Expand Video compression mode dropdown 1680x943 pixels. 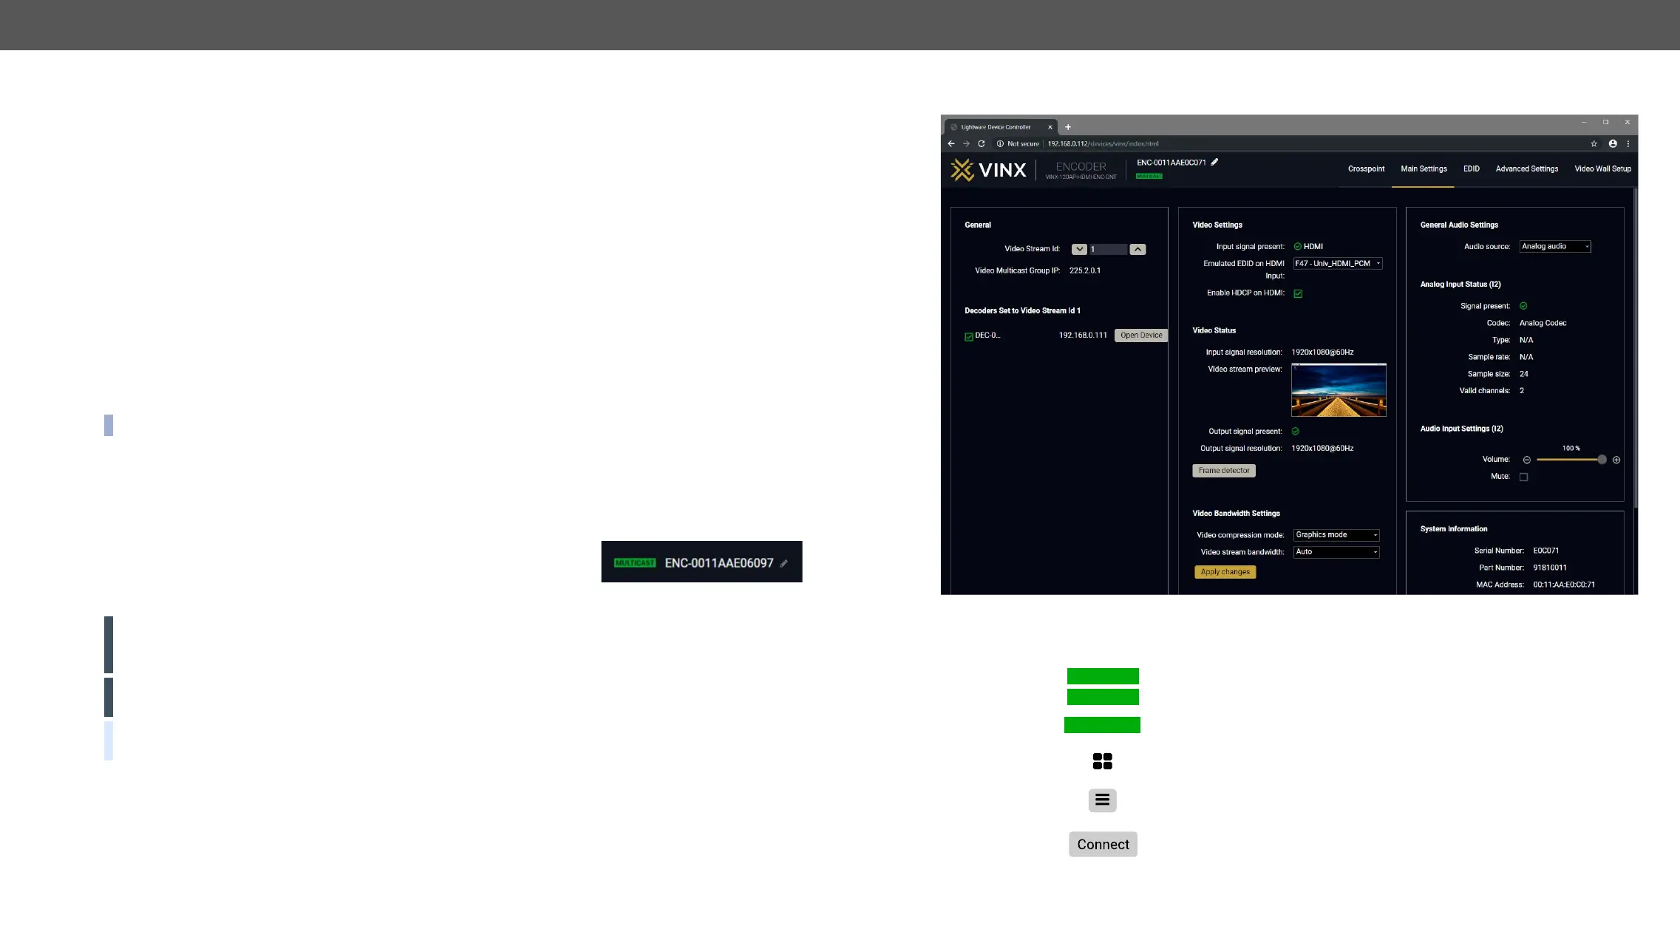tap(1336, 535)
